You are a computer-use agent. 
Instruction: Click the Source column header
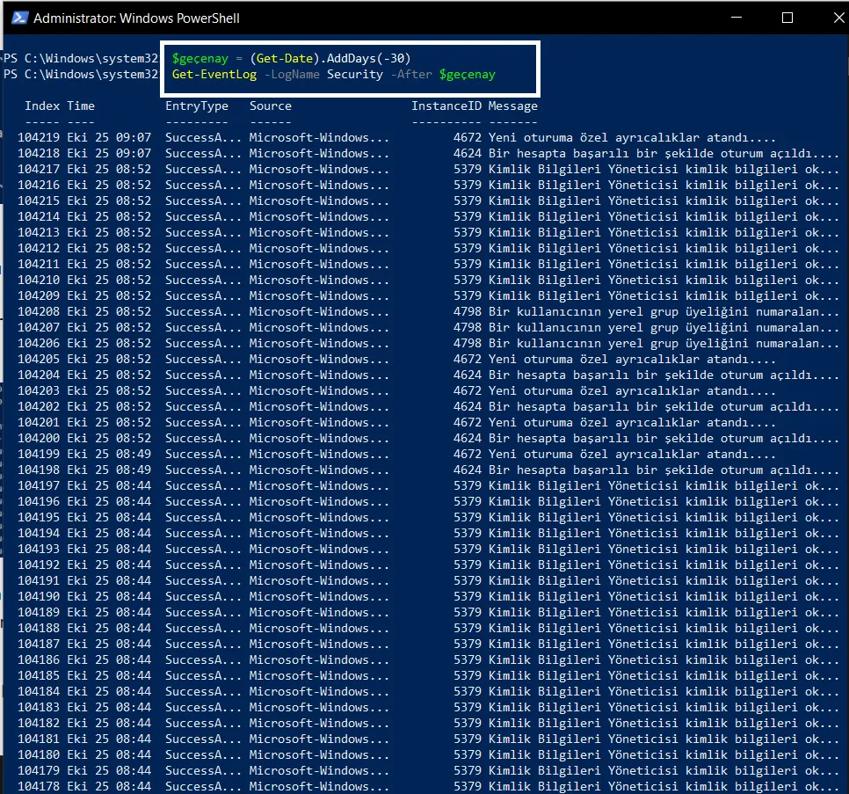click(x=270, y=106)
